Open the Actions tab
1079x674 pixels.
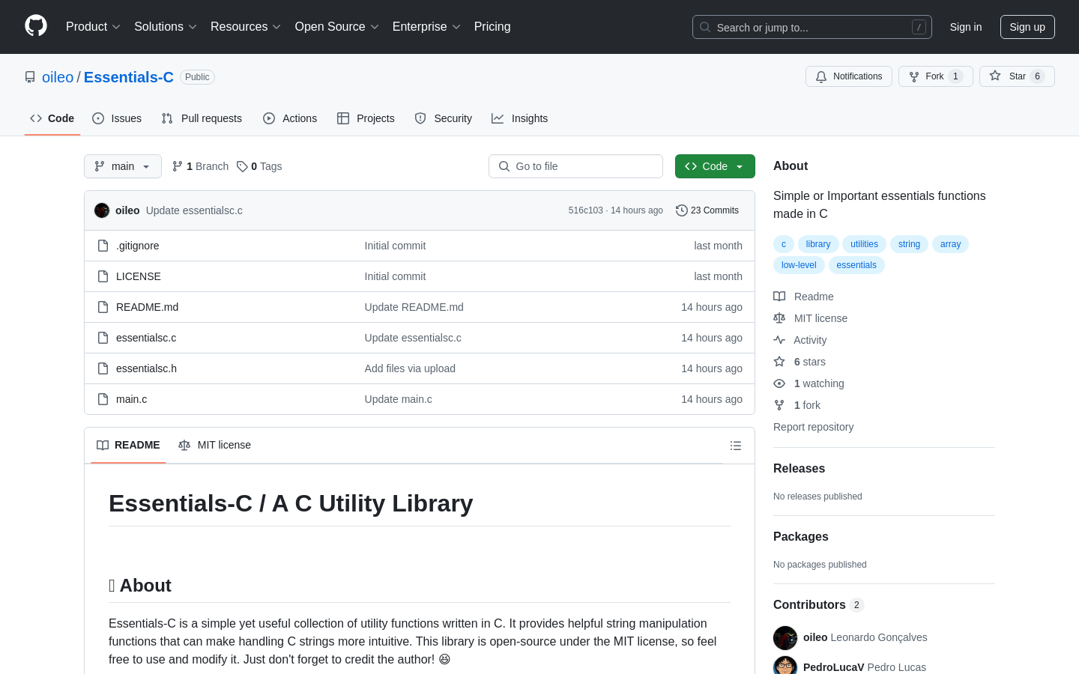(290, 118)
